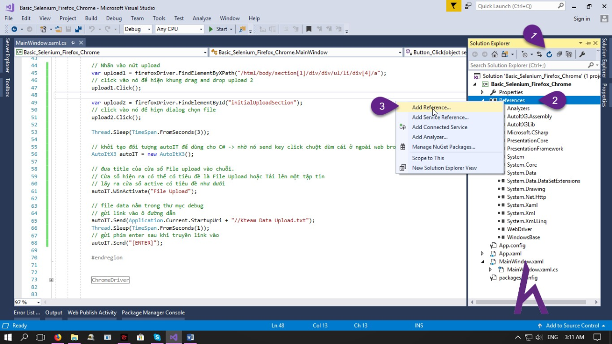
Task: Refresh the Solution Explorer
Action: point(549,54)
